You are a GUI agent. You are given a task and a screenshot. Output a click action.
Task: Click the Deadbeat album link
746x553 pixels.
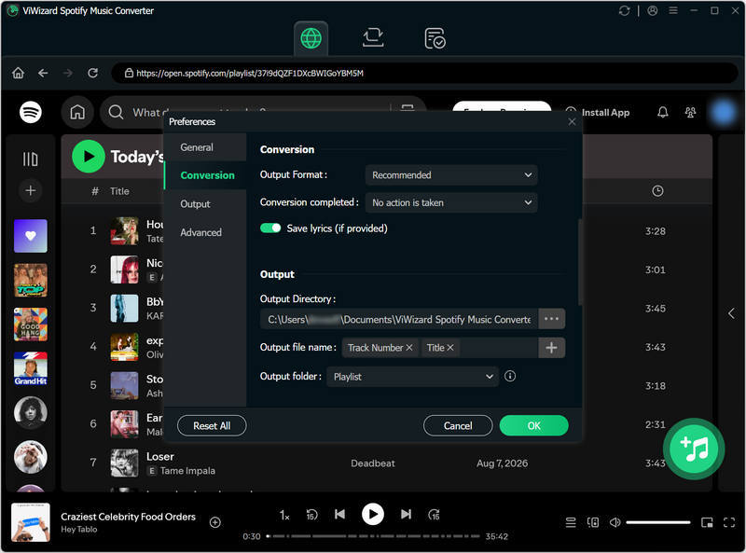(x=372, y=463)
